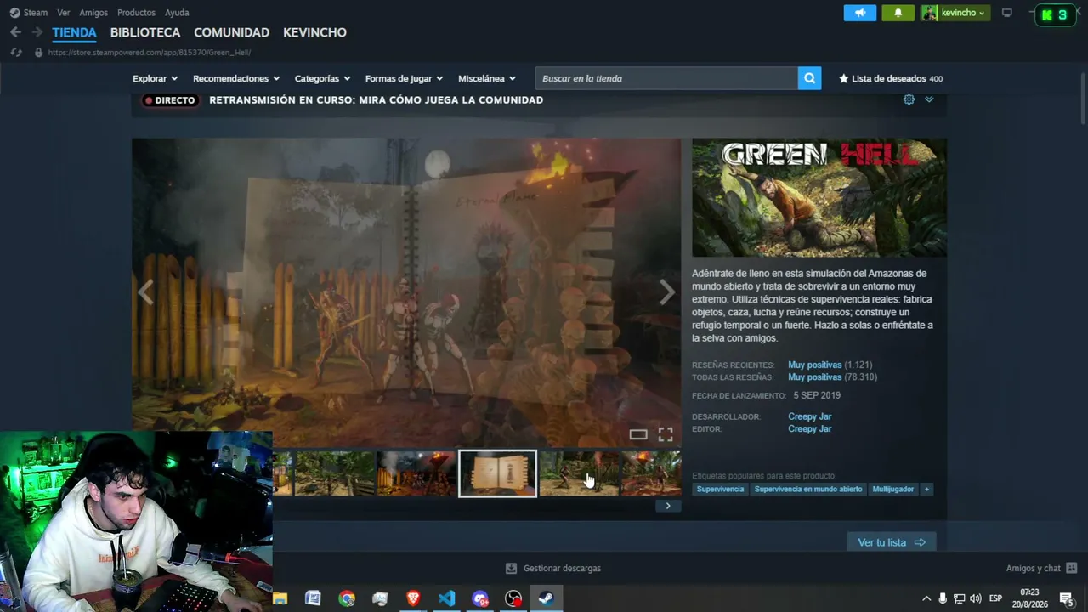Open broadcast settings gear icon

click(909, 99)
